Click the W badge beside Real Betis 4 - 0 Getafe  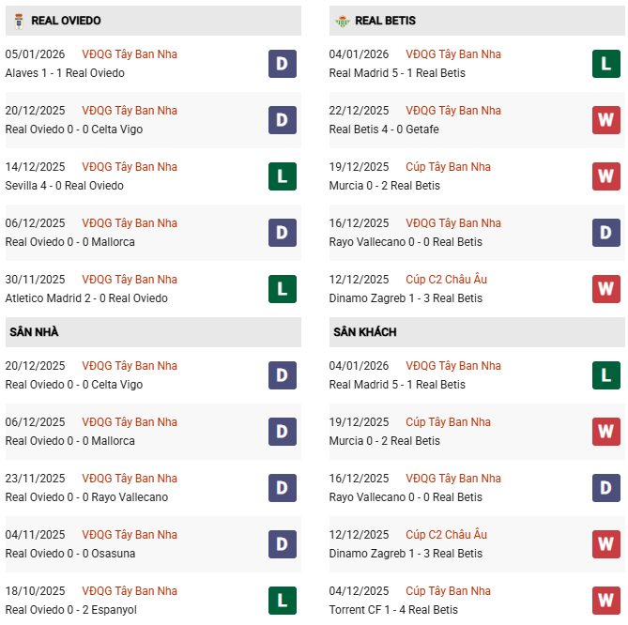click(606, 120)
